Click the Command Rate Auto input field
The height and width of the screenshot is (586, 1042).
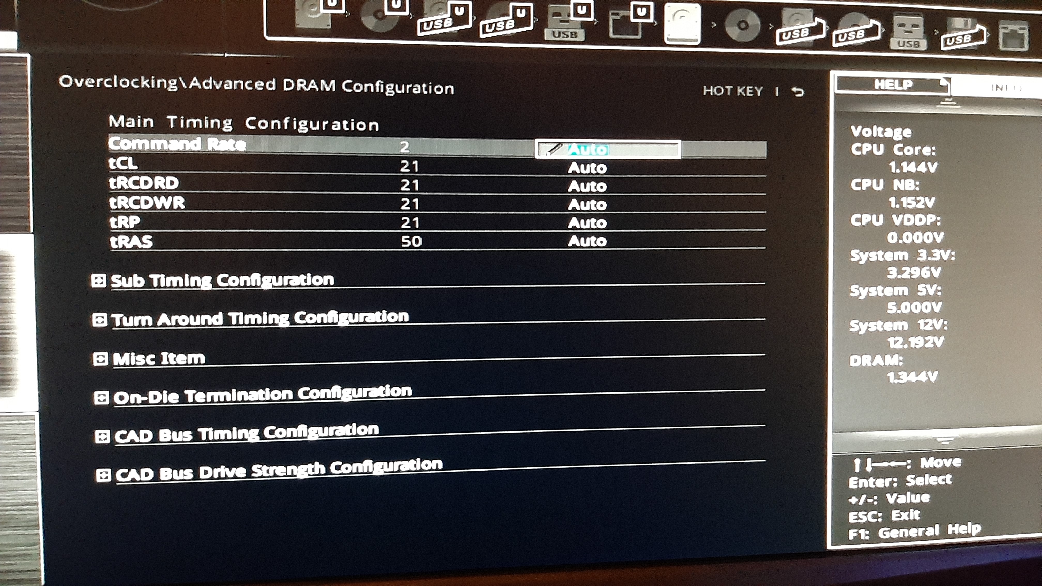[x=607, y=150]
